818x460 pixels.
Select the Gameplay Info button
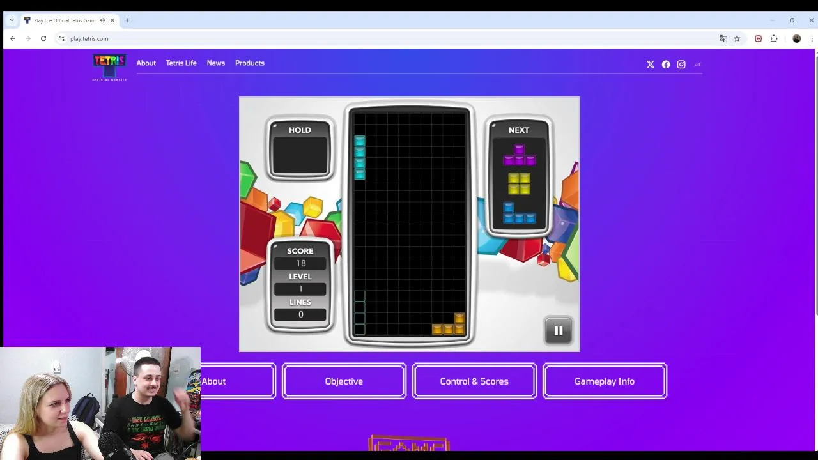(x=605, y=381)
